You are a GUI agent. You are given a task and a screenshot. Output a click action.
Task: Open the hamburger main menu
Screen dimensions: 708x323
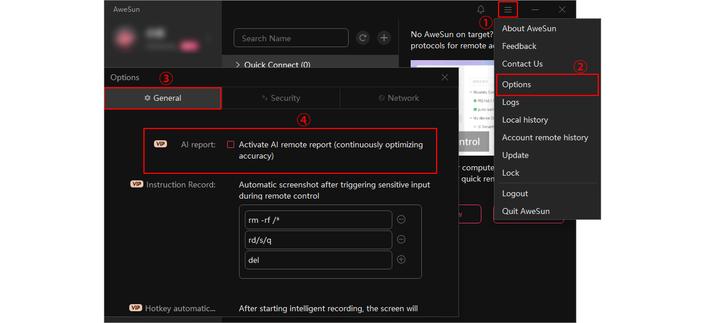pyautogui.click(x=508, y=9)
